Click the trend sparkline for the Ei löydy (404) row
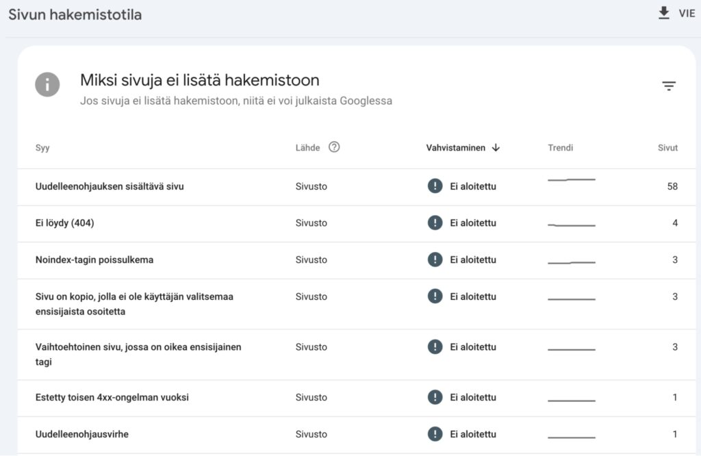The height and width of the screenshot is (456, 701). [x=572, y=225]
